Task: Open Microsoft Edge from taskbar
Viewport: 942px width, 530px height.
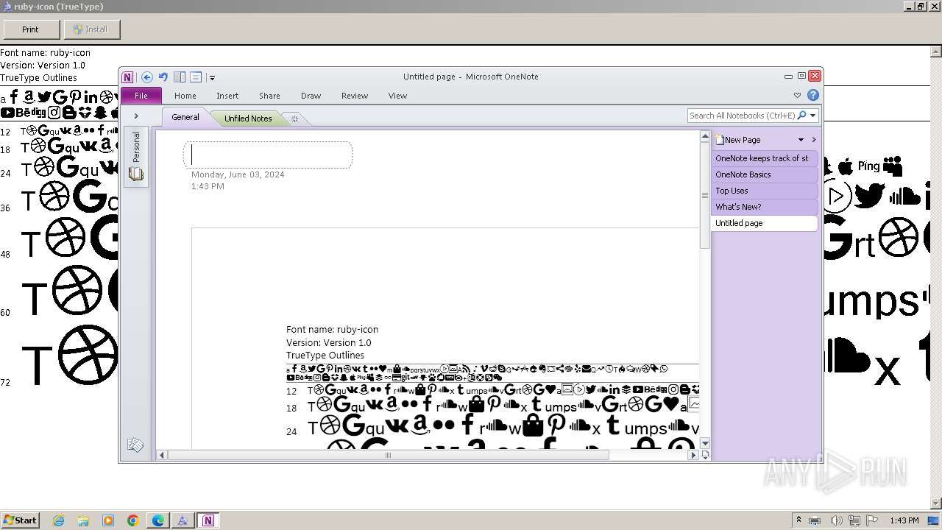Action: (x=158, y=520)
